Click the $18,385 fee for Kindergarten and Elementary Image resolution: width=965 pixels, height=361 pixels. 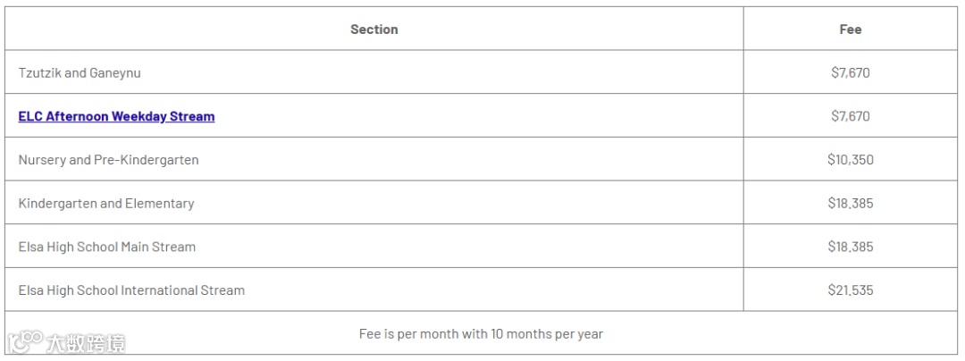pos(850,204)
